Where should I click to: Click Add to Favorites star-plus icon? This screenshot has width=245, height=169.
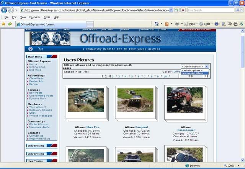(10, 24)
